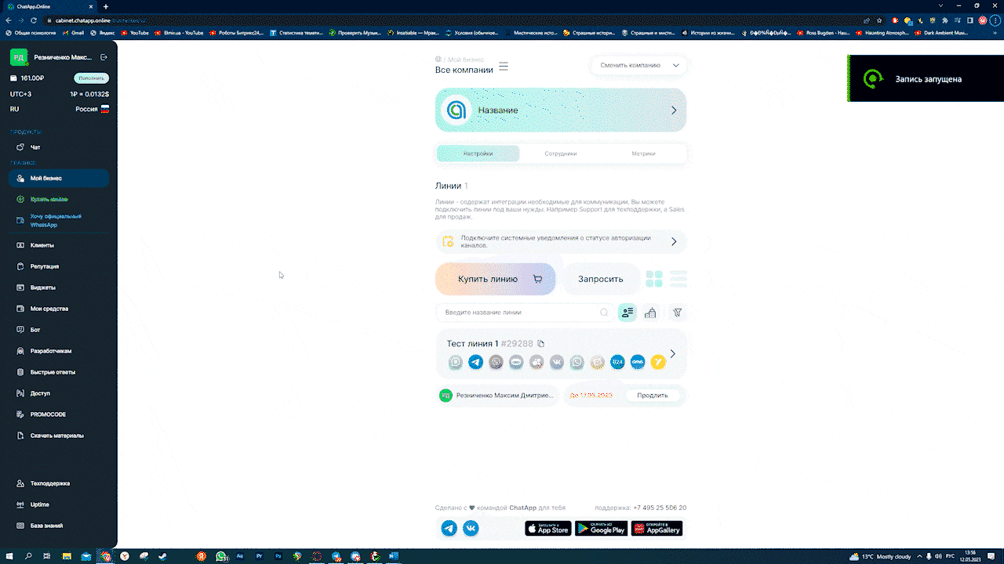Open Клиенты in the sidebar

point(42,245)
